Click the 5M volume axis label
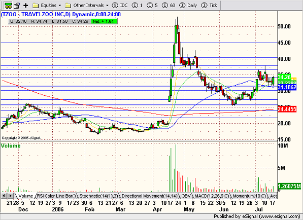 [281, 168]
